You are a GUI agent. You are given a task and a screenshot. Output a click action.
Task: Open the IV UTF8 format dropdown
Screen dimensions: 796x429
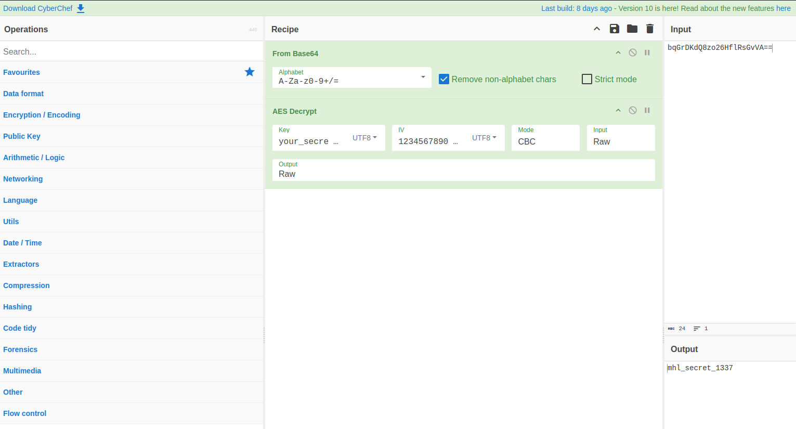(484, 138)
